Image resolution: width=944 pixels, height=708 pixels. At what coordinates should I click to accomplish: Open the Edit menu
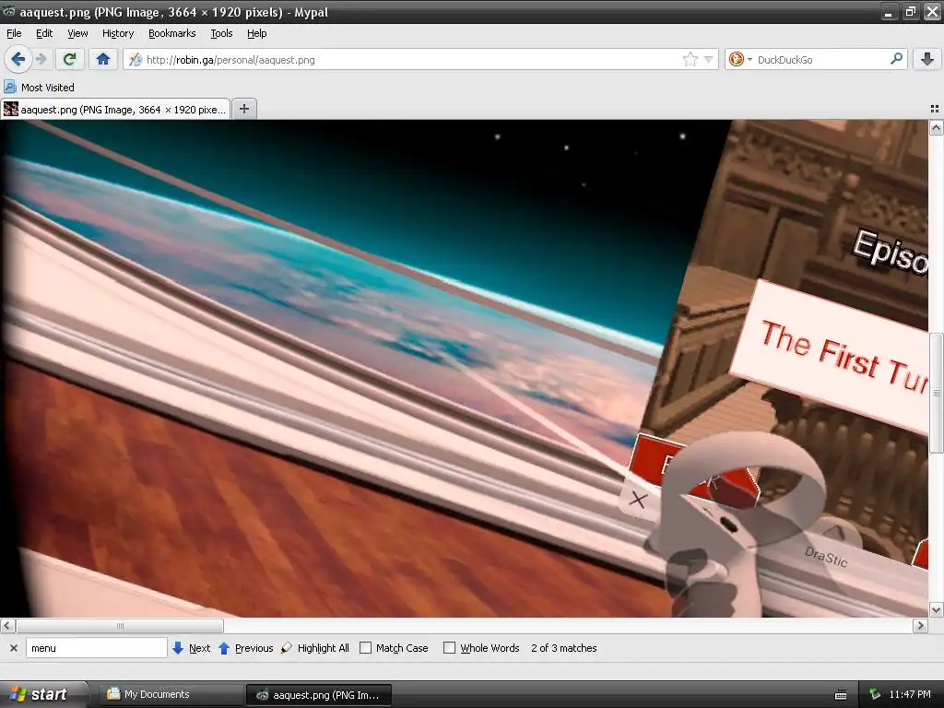tap(44, 34)
